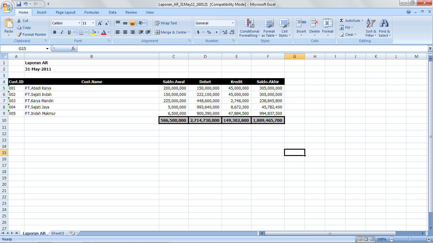Toggle Italic text formatting

pos(62,32)
